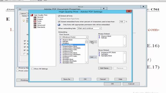
Task: Open the Color settings icon
Action: point(35,23)
